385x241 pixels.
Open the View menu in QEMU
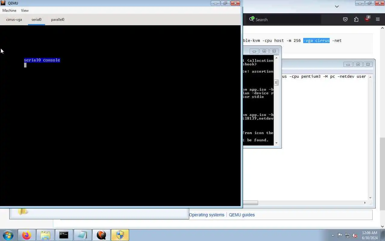(x=25, y=11)
